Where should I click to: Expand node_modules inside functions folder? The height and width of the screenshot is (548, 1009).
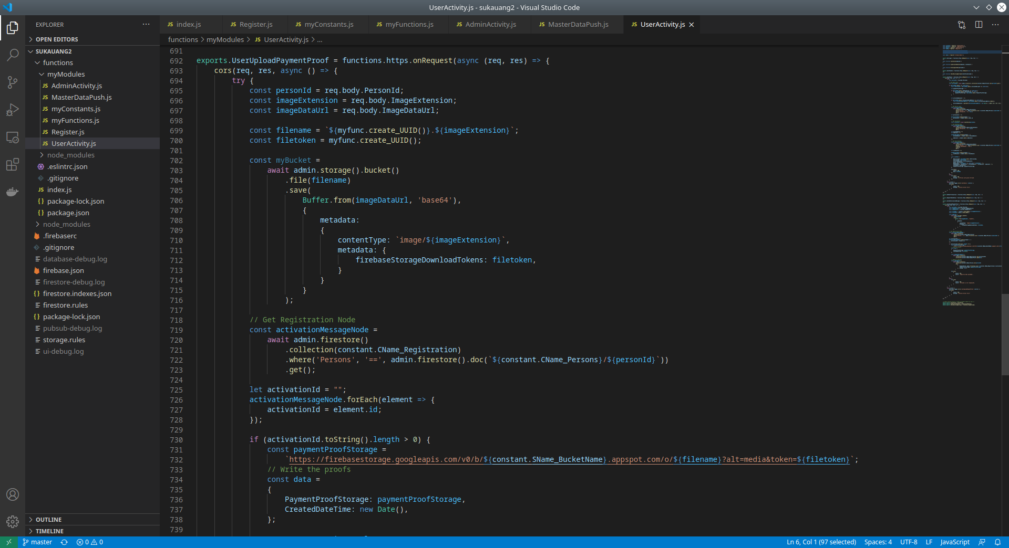(x=92, y=155)
